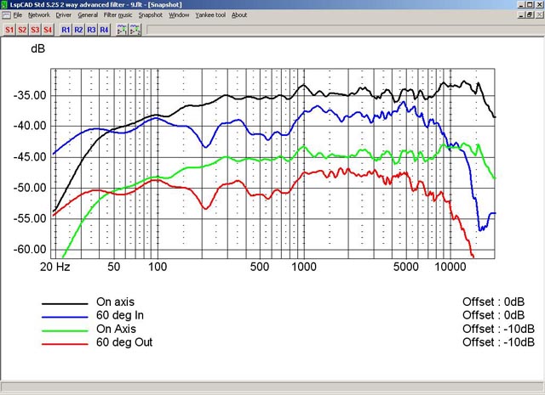The height and width of the screenshot is (395, 545).
Task: Select the red S3 toolbar button
Action: 35,30
